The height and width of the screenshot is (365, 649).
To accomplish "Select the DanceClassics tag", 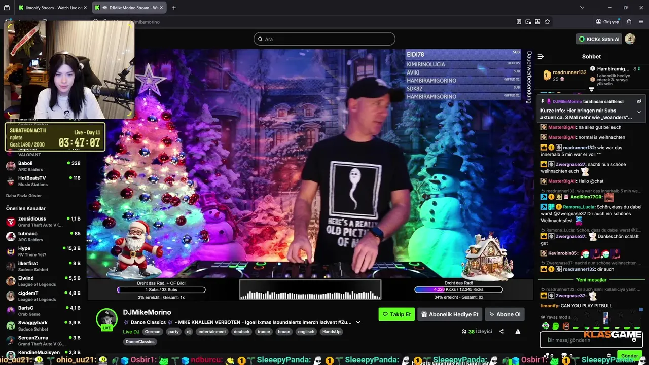I will [x=140, y=342].
